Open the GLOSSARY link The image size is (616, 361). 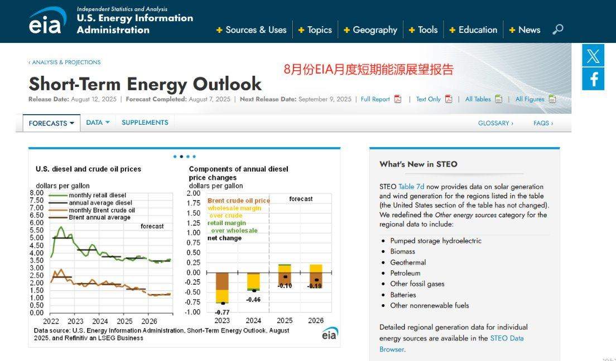[x=495, y=123]
